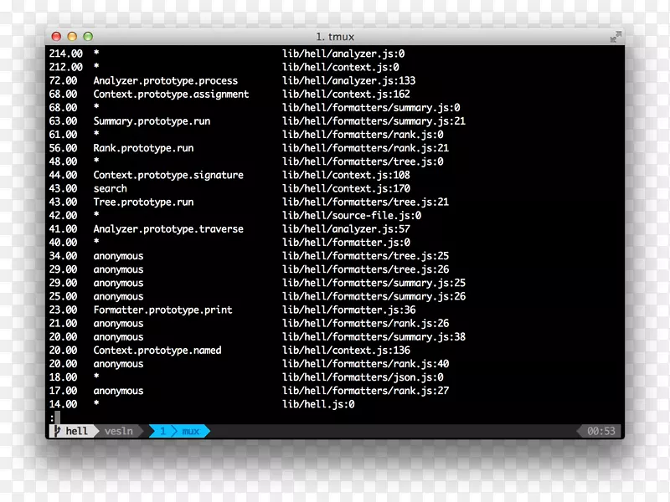Select the value 212.00
This screenshot has width=670, height=502.
coord(66,67)
